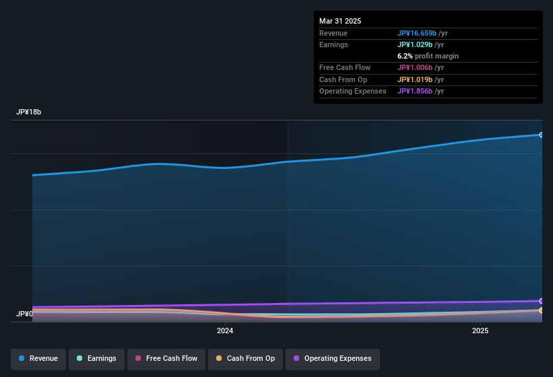This screenshot has height=377, width=553.
Task: Toggle the Revenue legend button
Action: click(x=38, y=359)
